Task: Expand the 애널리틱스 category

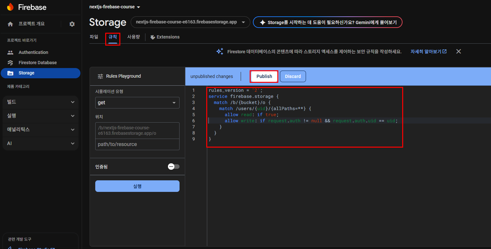Action: tap(41, 129)
